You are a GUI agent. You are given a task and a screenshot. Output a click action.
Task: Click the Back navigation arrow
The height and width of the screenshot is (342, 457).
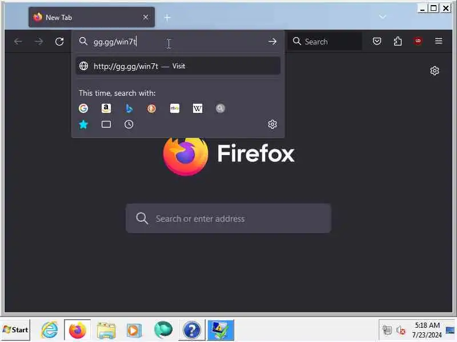click(18, 42)
